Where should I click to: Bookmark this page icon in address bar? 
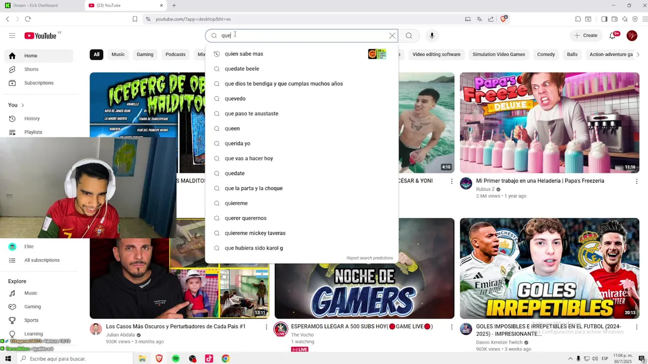(135, 19)
